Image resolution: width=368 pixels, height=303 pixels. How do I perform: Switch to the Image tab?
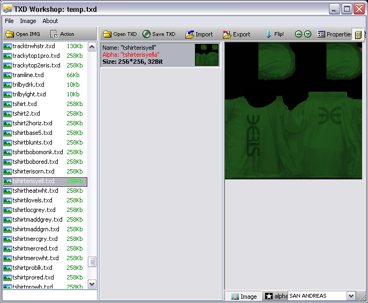tap(244, 297)
